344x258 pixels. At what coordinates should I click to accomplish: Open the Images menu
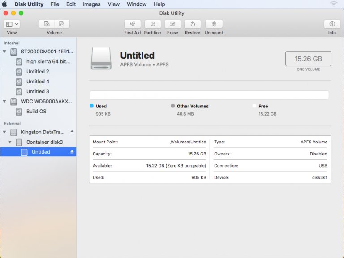(91, 4)
